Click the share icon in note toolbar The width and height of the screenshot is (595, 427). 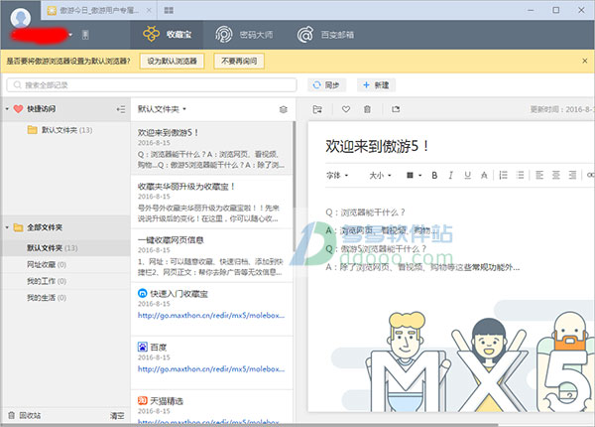click(x=396, y=109)
